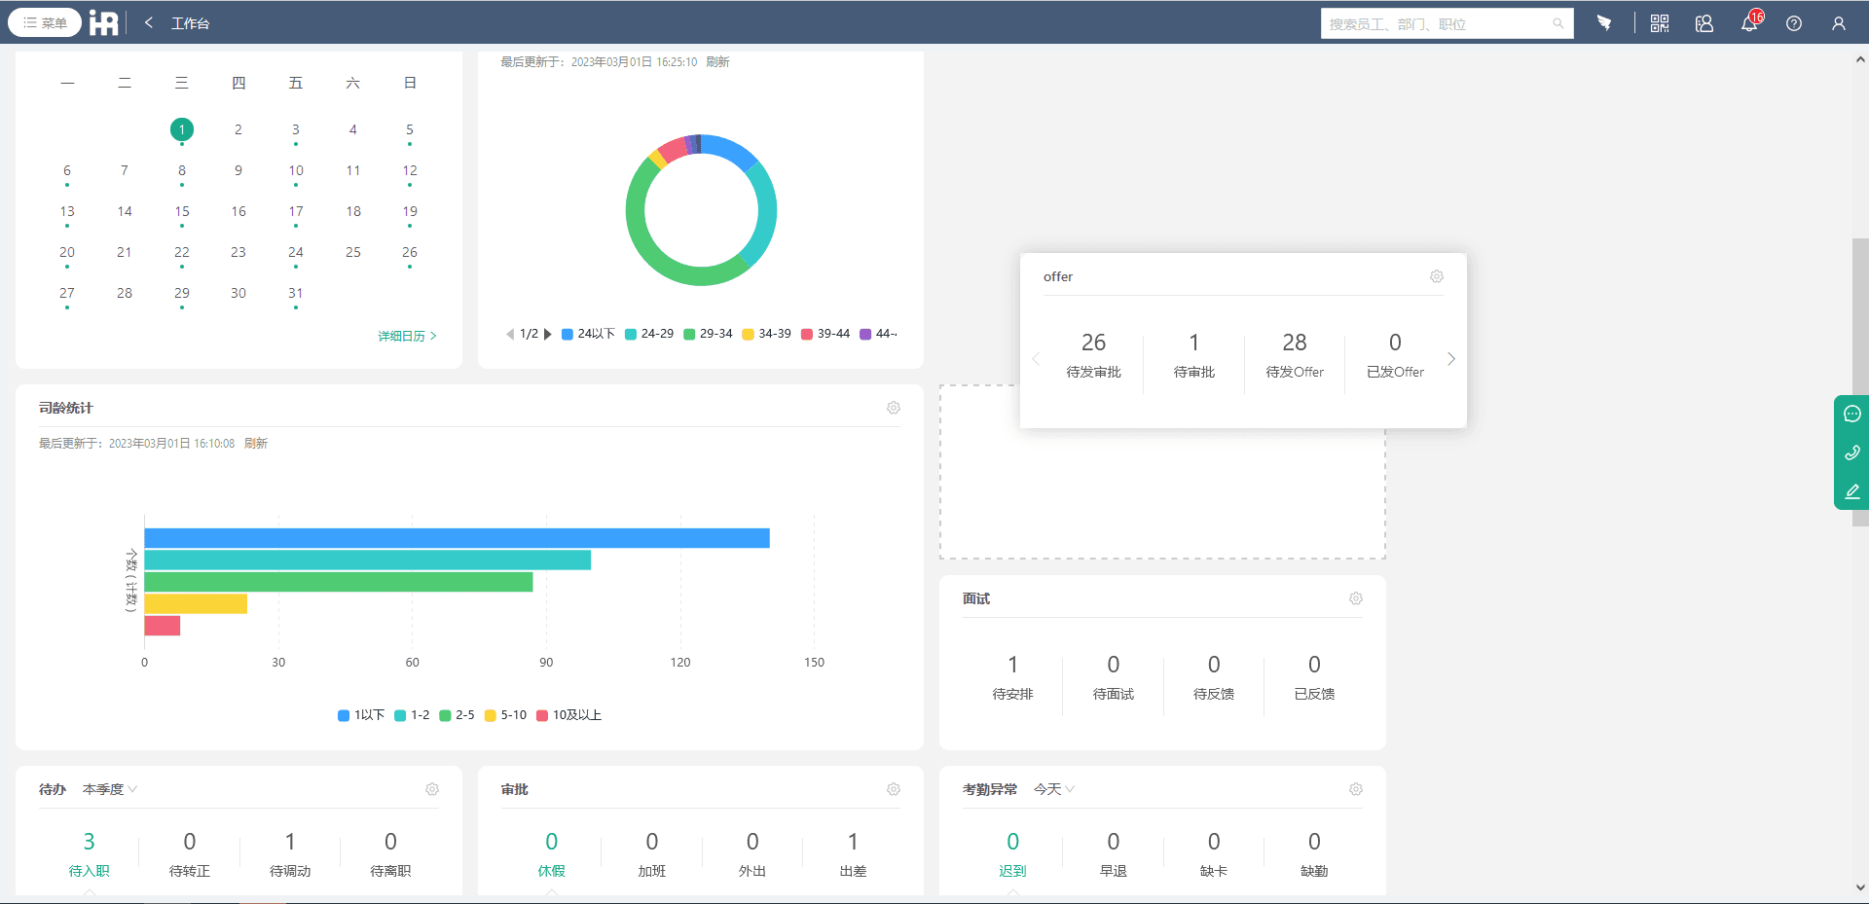Open the 司龄统计 settings gear
1869x904 pixels.
pos(894,408)
